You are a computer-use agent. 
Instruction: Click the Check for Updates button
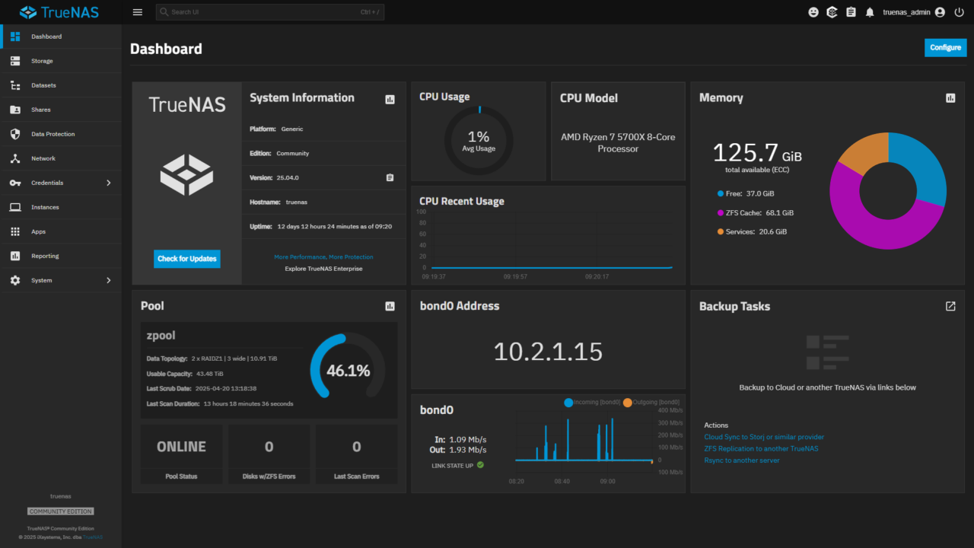186,259
